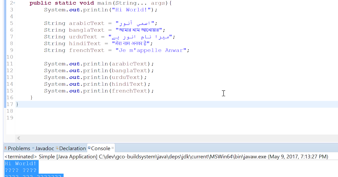
Task: Open the Javadoc tab
Action: 45,148
